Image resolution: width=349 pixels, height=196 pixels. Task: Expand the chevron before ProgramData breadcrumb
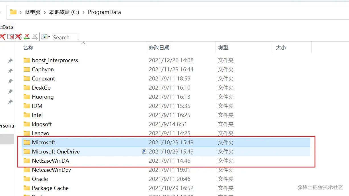tap(84, 12)
